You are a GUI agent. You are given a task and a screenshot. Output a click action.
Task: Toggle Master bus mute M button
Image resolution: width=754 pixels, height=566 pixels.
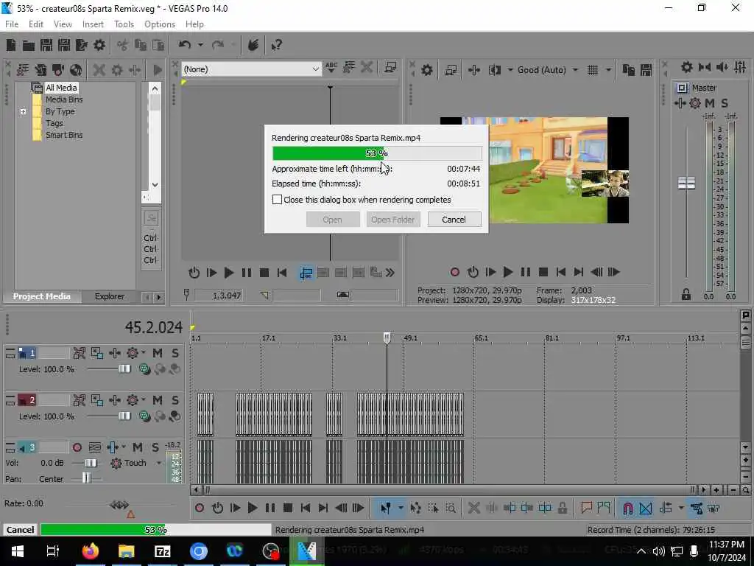[x=709, y=103]
